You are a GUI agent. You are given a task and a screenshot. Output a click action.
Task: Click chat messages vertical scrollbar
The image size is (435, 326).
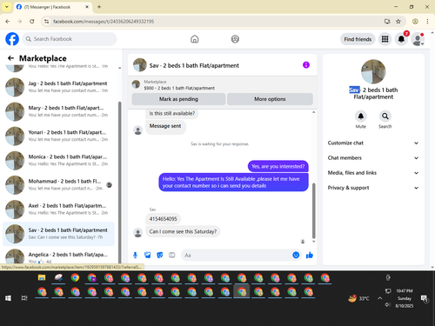313,210
